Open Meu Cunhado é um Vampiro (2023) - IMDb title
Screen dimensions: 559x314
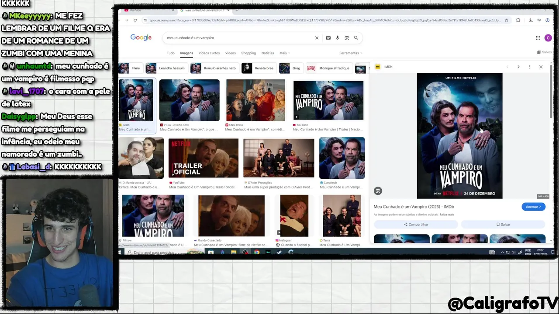click(414, 207)
